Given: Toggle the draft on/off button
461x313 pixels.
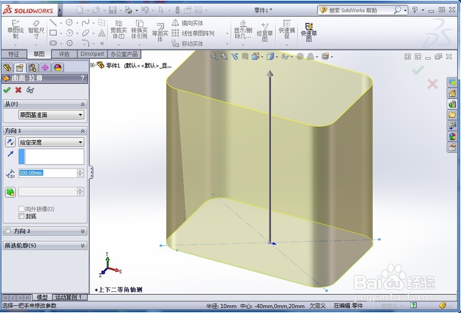Looking at the screenshot, I should pos(10,192).
